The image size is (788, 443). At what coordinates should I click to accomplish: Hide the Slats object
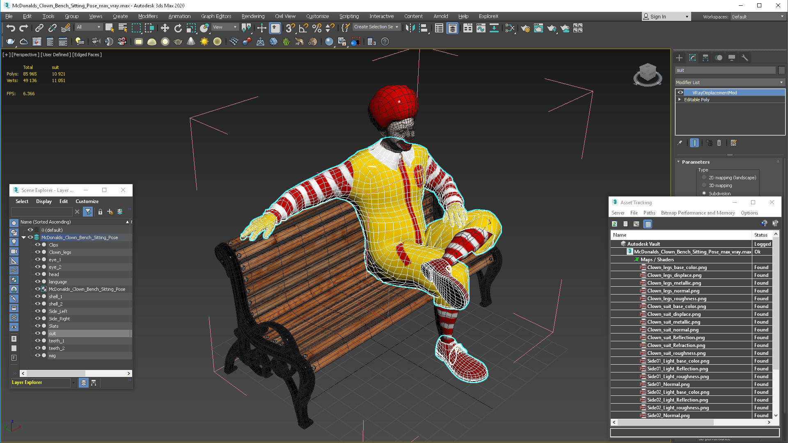pos(37,326)
